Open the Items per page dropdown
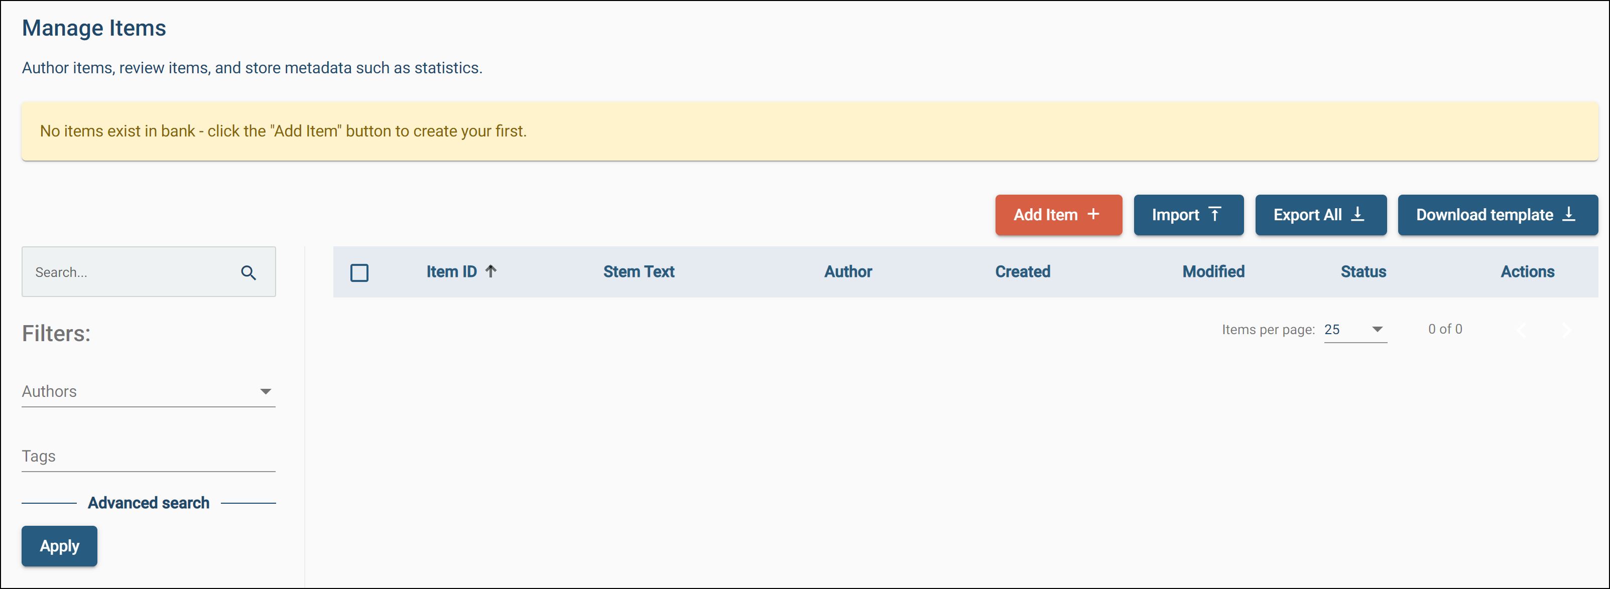Viewport: 1610px width, 589px height. (1354, 329)
